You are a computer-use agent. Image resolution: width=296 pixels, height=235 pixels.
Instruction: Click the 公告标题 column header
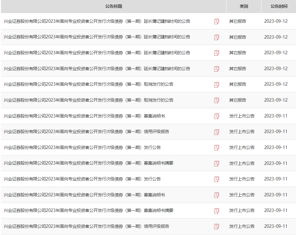(x=114, y=7)
